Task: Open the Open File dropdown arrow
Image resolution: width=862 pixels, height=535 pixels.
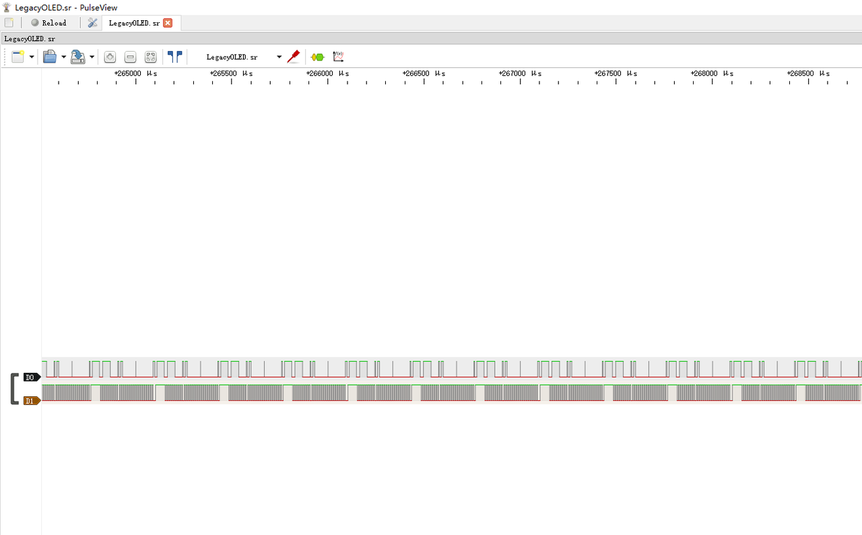Action: [x=63, y=57]
